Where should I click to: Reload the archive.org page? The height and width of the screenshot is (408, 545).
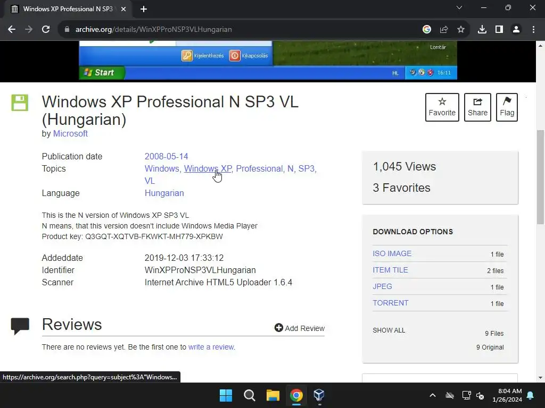(46, 30)
